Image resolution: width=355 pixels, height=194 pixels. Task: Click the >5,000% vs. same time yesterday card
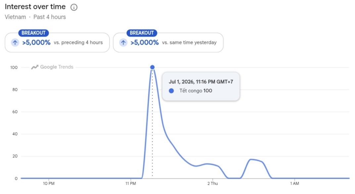click(168, 43)
